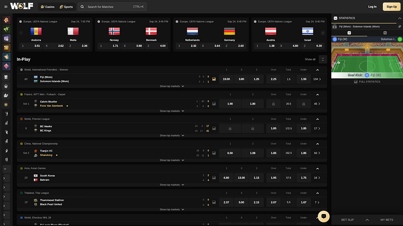Click the Fiji (W) team badge in tracker
This screenshot has height=226, width=403.
tap(335, 39)
